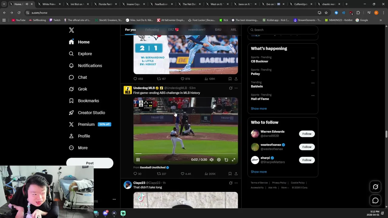Click the X logo in sidebar
The image size is (388, 218).
pos(72,30)
